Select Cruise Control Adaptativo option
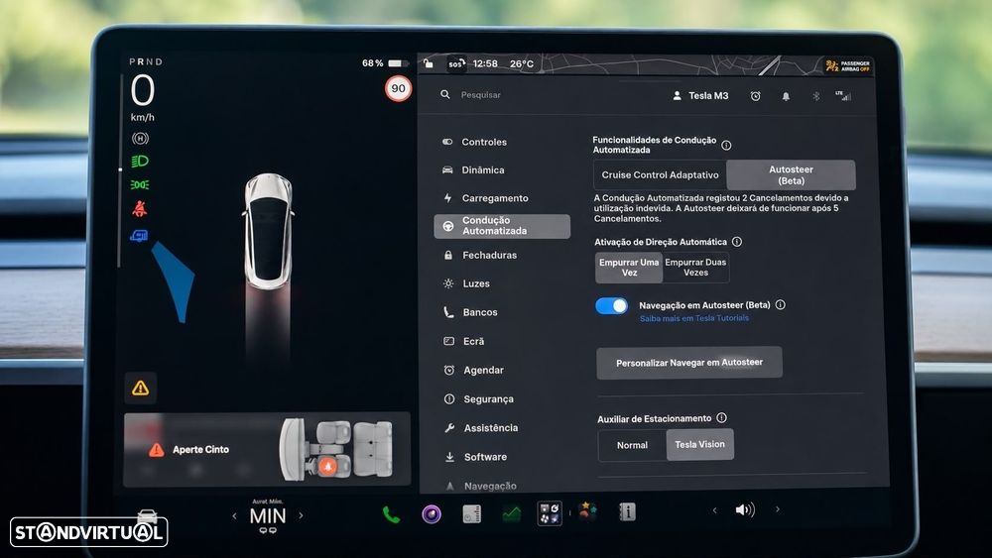Image resolution: width=992 pixels, height=558 pixels. [x=660, y=175]
